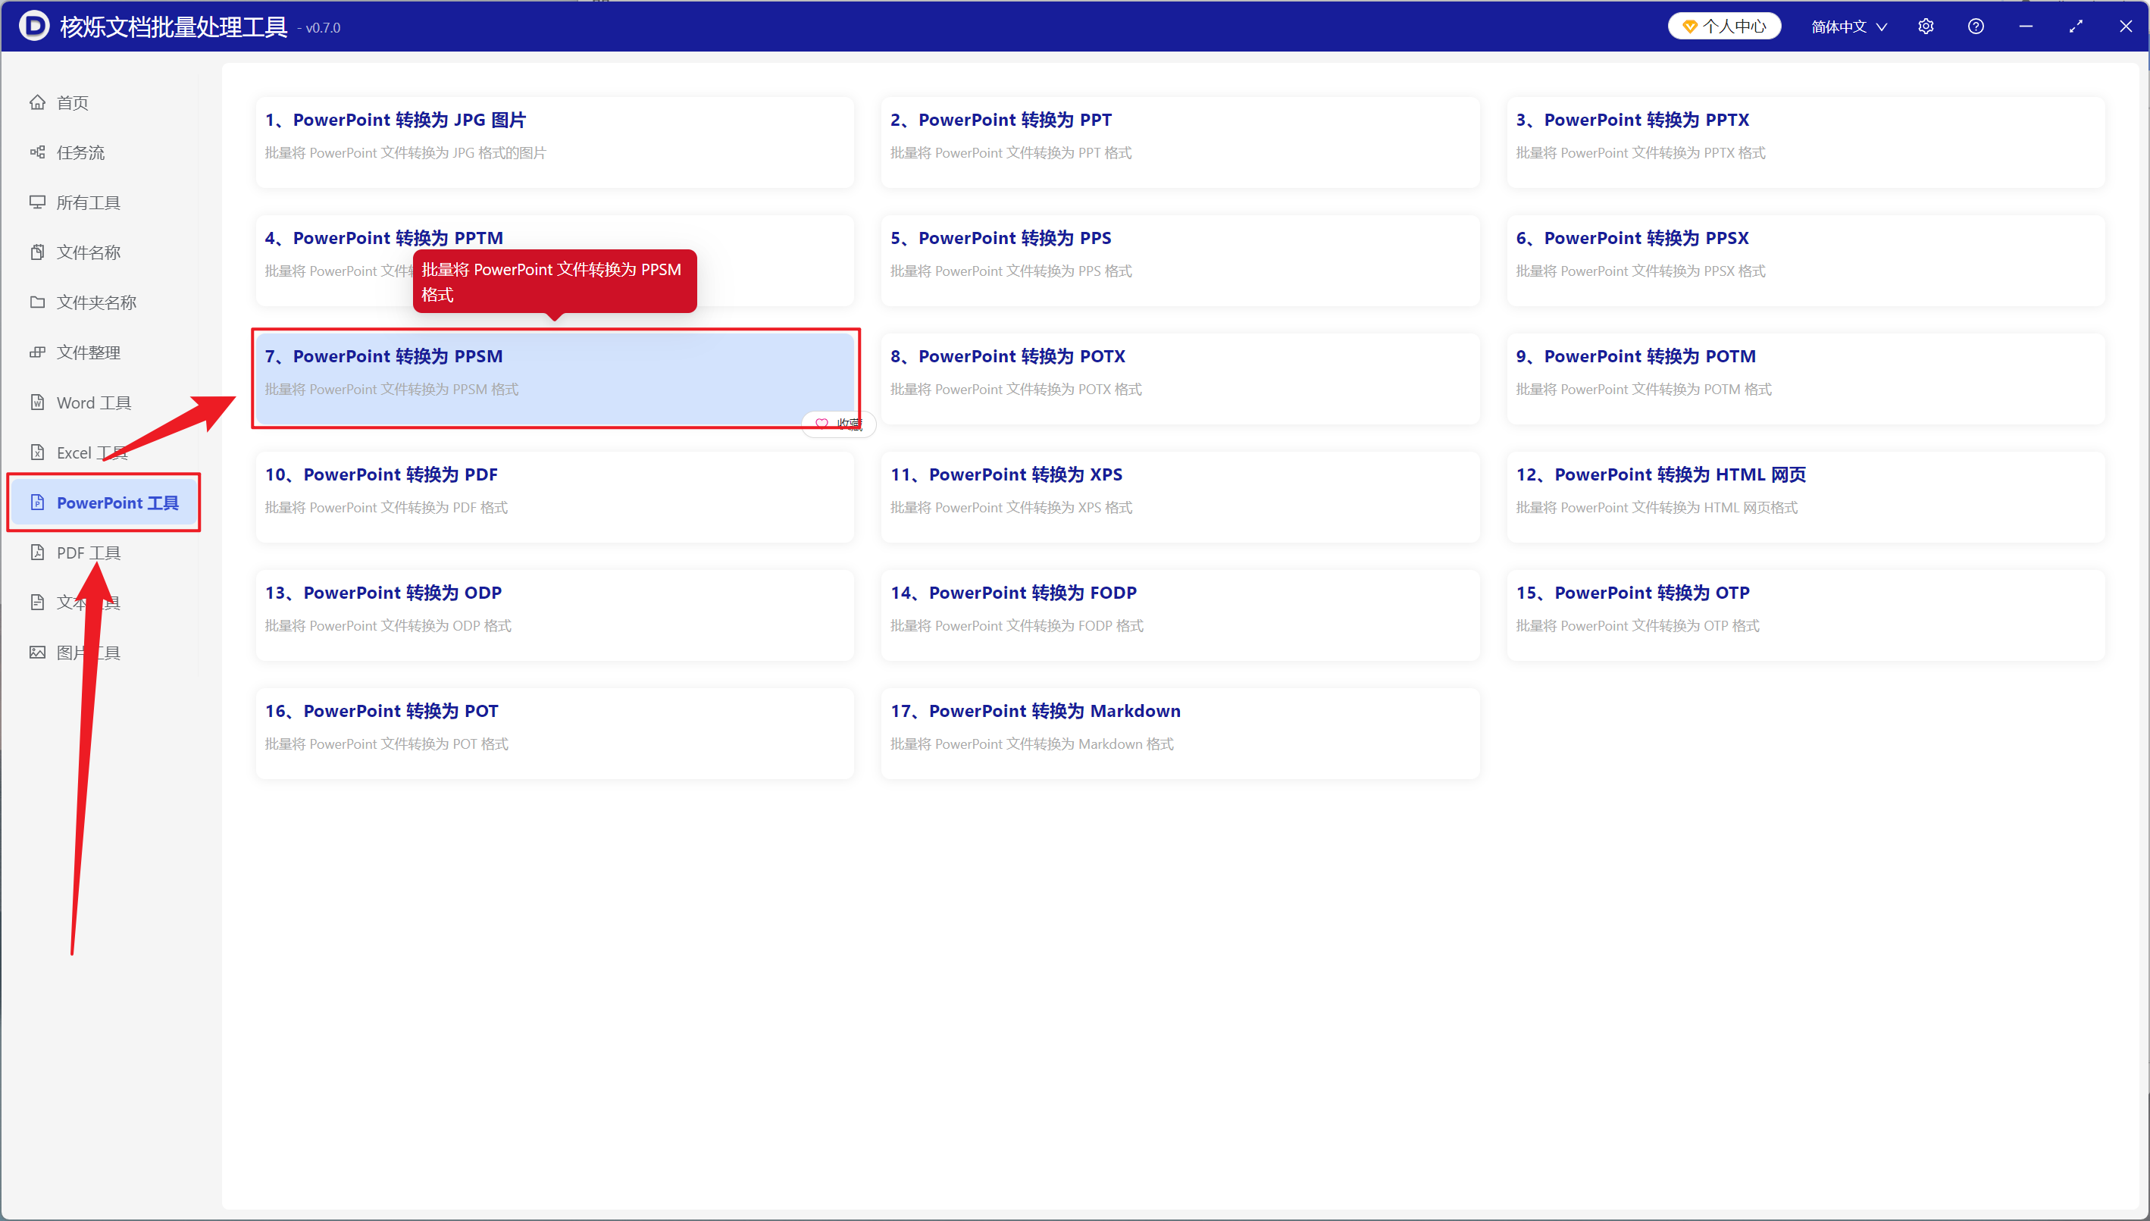
Task: Click the organize icon beside 文件整理
Action: [x=38, y=352]
